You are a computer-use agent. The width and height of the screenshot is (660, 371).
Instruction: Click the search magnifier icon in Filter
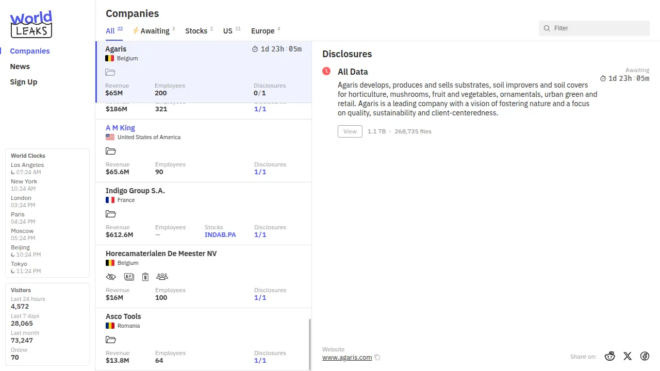(x=547, y=28)
